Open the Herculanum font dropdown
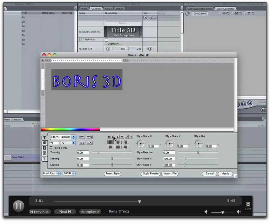Viewport: 270px width, 224px height. point(63,137)
